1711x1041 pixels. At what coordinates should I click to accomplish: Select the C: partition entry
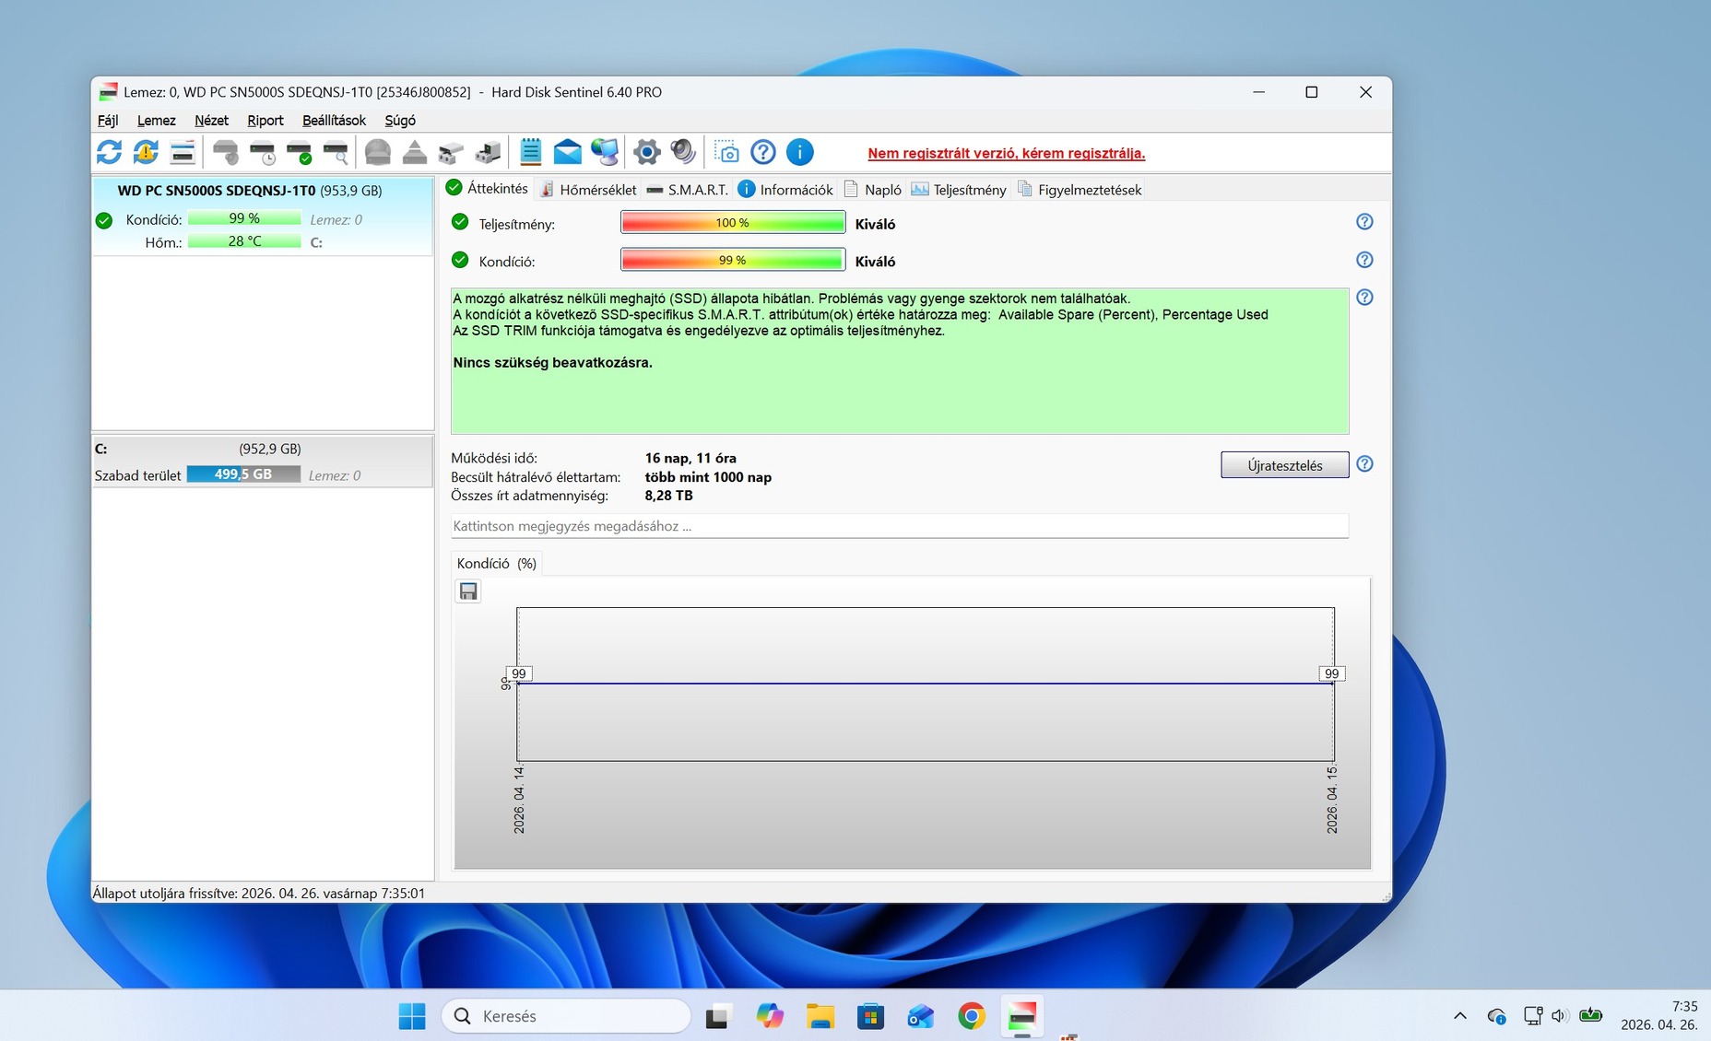coord(263,462)
